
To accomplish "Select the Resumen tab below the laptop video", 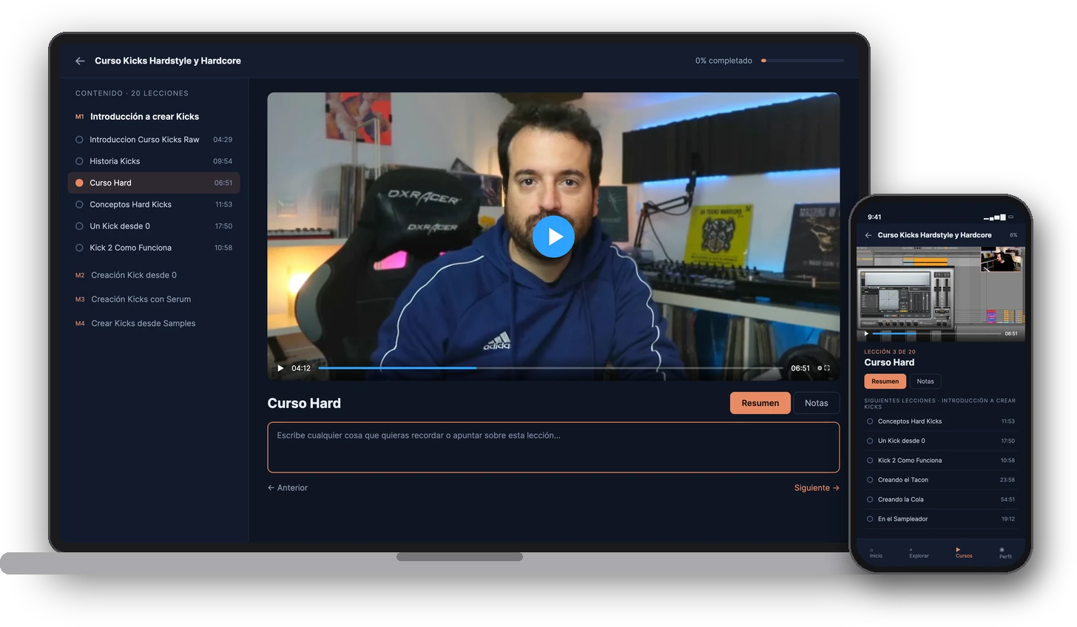I will (x=760, y=403).
